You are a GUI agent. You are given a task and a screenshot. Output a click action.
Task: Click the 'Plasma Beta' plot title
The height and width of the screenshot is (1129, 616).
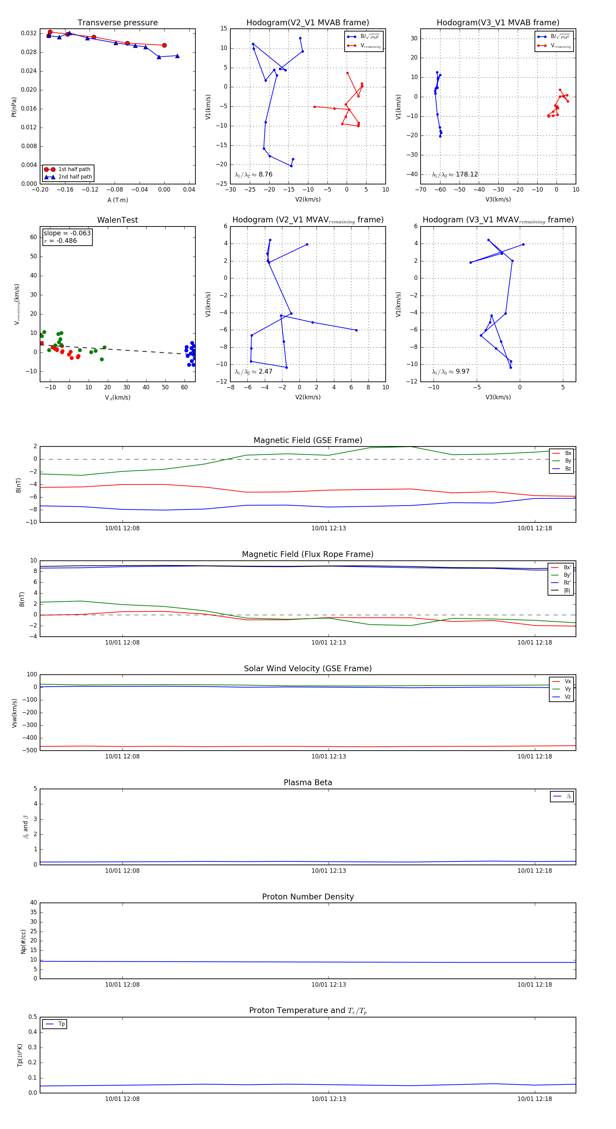click(308, 783)
